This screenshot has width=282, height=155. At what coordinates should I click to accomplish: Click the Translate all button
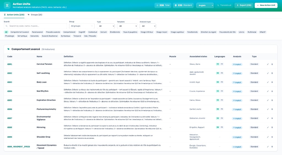point(224,6)
